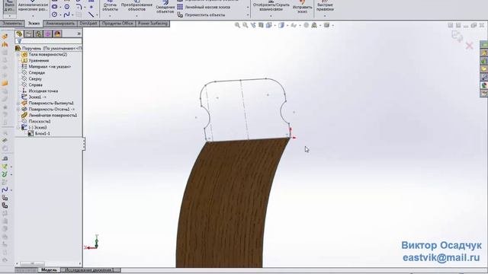
Task: Open PropertyManager tab icon
Action: point(29,33)
